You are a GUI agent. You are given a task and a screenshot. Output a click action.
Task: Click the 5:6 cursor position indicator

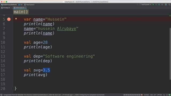151,95
